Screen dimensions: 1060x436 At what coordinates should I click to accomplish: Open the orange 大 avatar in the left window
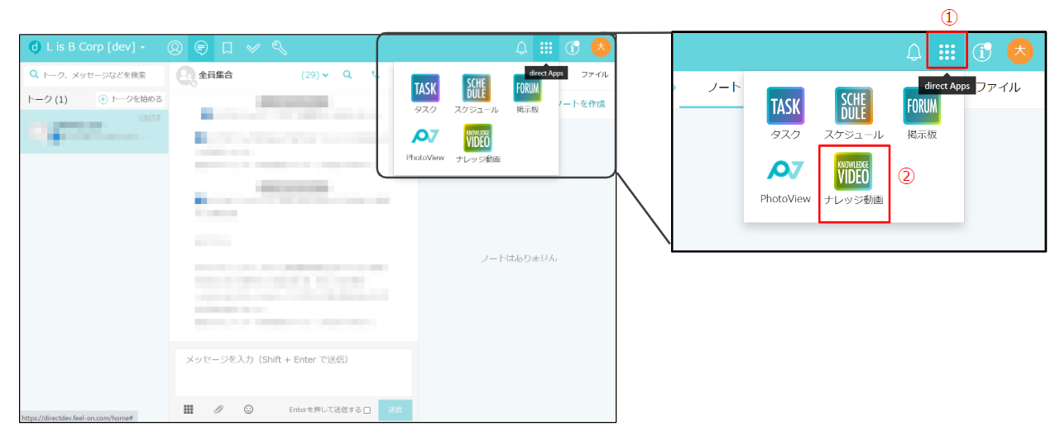(x=601, y=47)
